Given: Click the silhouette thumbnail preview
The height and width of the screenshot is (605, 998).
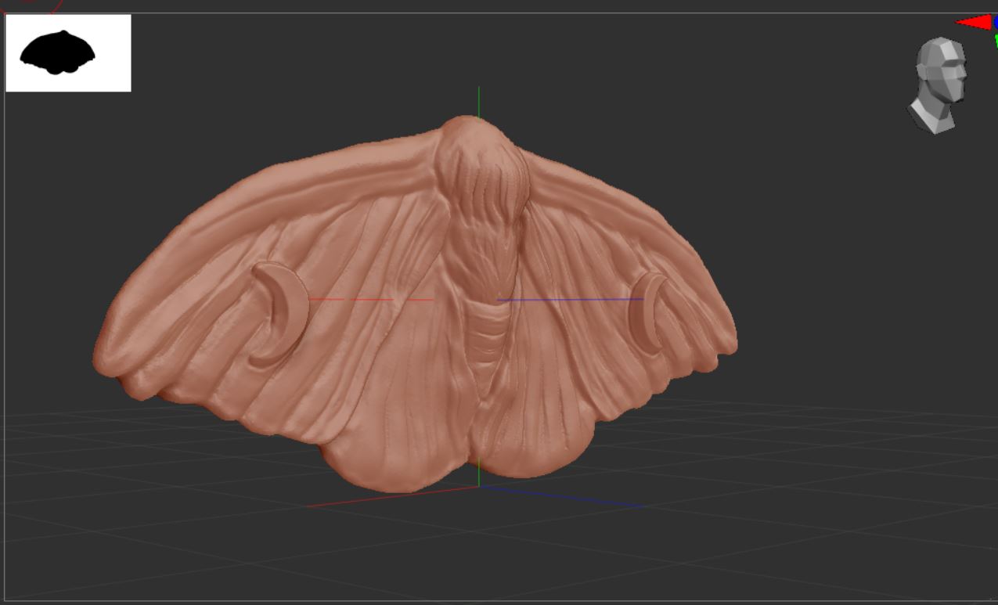Looking at the screenshot, I should point(68,53).
